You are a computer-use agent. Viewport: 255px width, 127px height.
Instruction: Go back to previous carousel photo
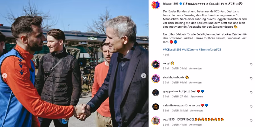(x=5, y=76)
